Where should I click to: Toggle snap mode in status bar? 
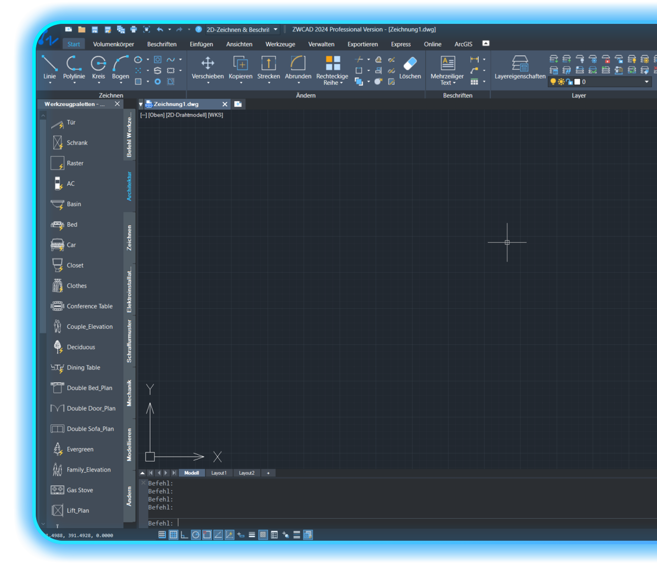[162, 535]
